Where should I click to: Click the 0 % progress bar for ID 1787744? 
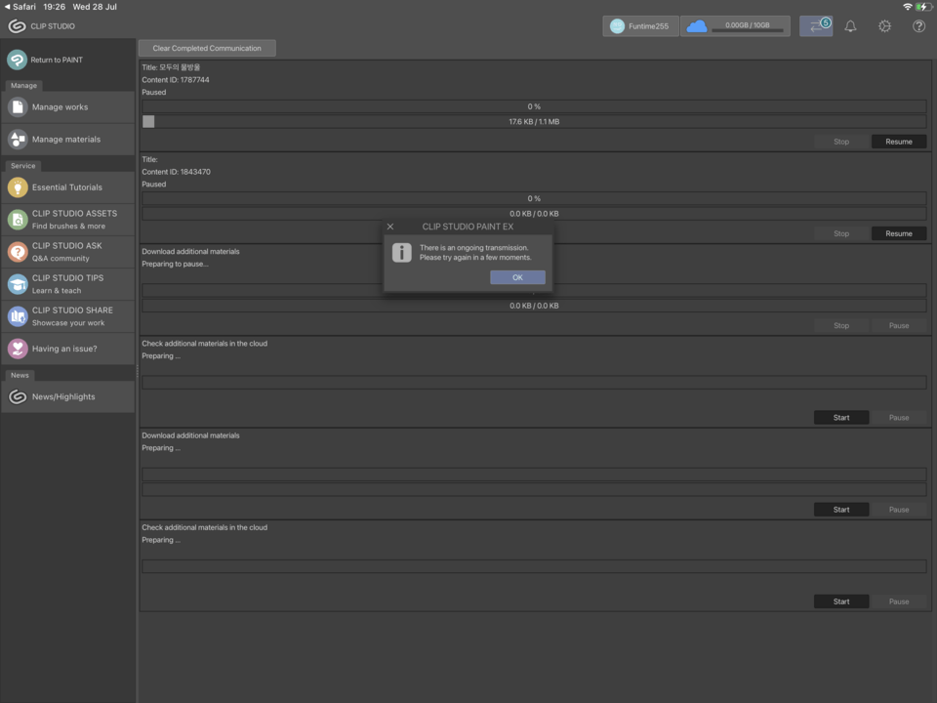534,106
